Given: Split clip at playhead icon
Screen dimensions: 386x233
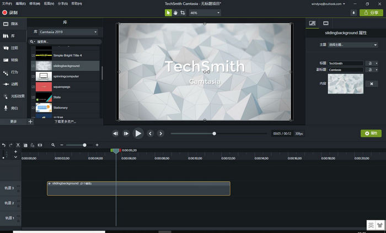Looking at the screenshot, I should click(x=40, y=145).
